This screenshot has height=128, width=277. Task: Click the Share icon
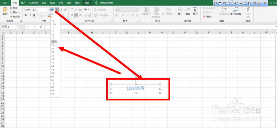[270, 3]
